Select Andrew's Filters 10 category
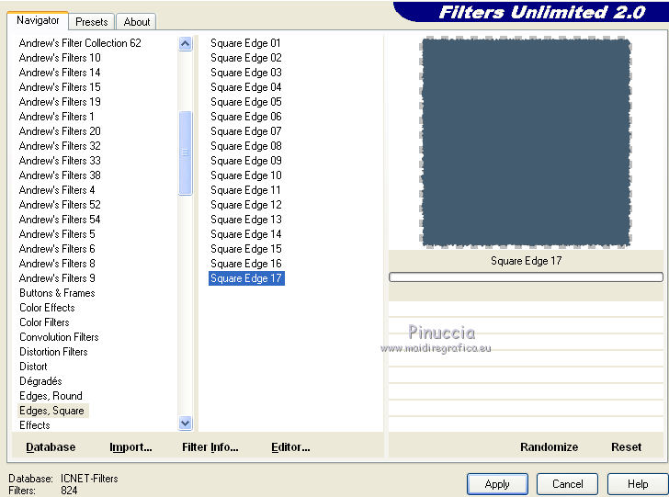The height and width of the screenshot is (497, 669). click(x=60, y=58)
